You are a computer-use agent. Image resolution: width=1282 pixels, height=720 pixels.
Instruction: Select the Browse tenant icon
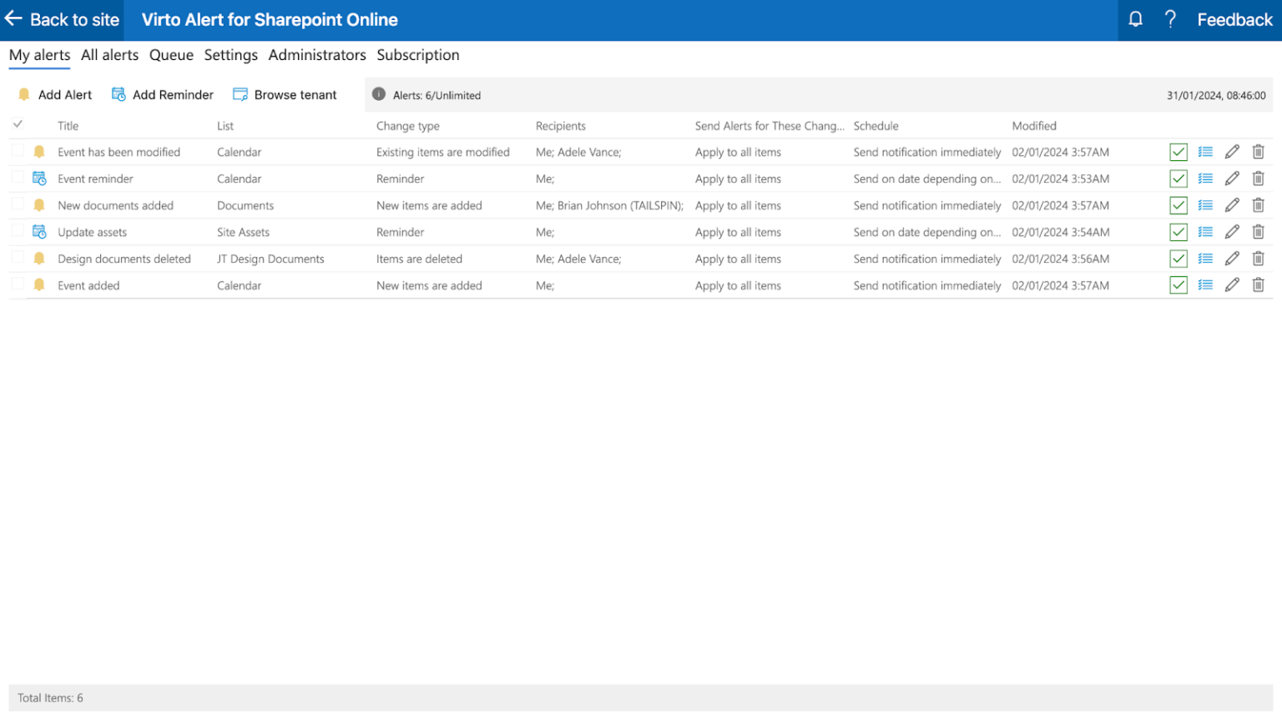(x=240, y=94)
